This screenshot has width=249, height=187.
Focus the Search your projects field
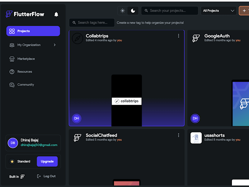[x=170, y=11]
